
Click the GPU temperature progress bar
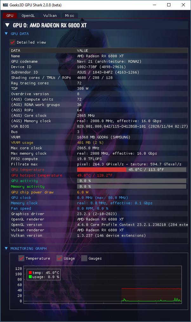tap(132, 170)
